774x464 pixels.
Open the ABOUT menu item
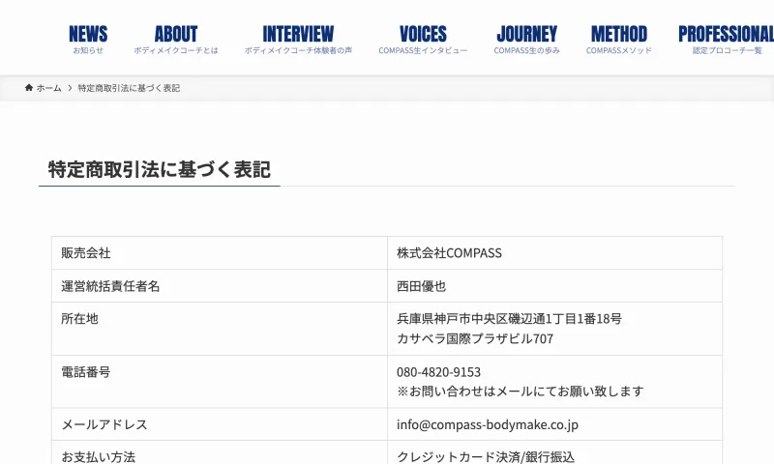coord(176,40)
